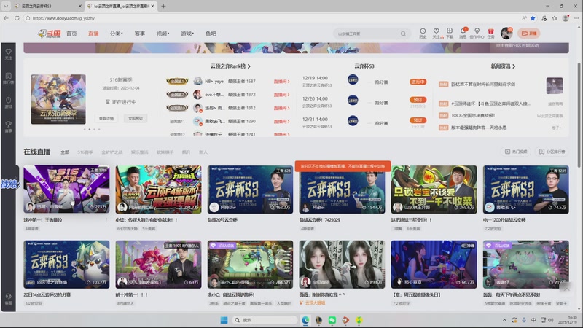
Task: Focus the Douyu search input field
Action: coord(367,34)
